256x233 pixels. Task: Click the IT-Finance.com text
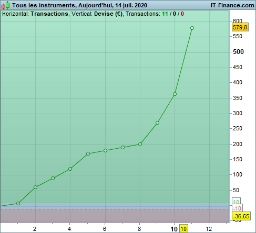click(232, 5)
